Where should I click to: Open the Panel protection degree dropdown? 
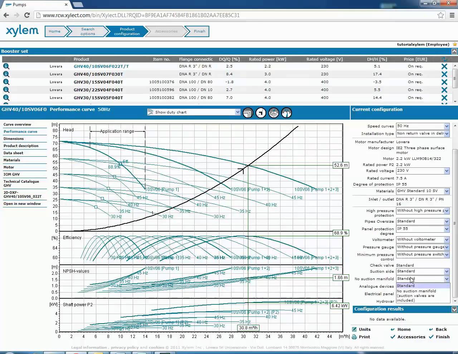coord(423,229)
